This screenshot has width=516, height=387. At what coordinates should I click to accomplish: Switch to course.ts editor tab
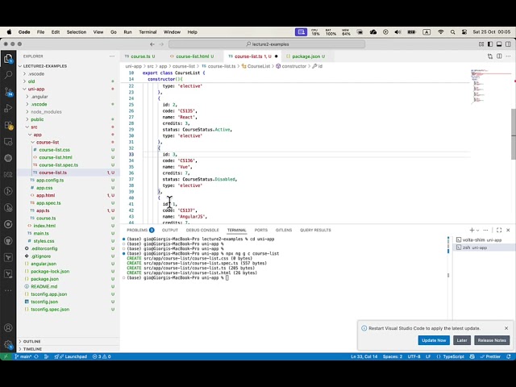(139, 56)
